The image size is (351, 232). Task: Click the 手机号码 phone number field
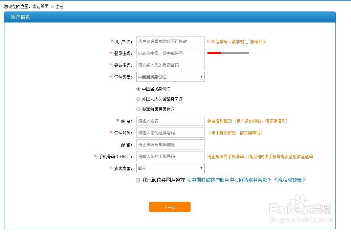[170, 156]
